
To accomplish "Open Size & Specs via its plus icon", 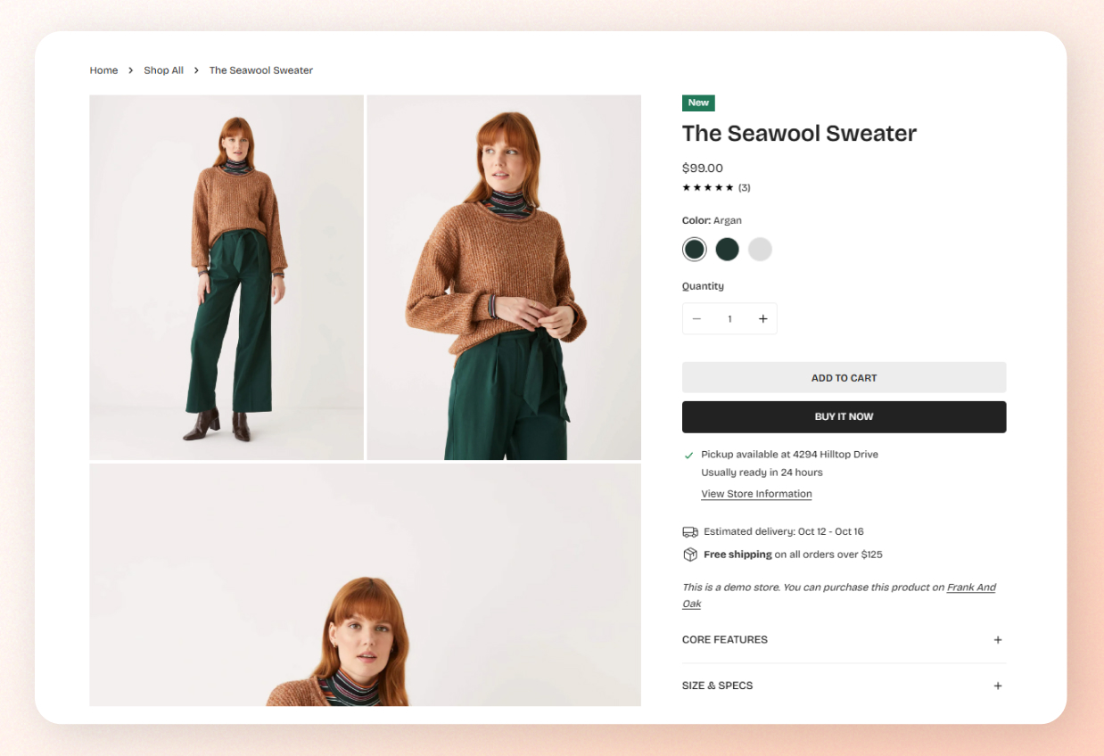I will (998, 686).
